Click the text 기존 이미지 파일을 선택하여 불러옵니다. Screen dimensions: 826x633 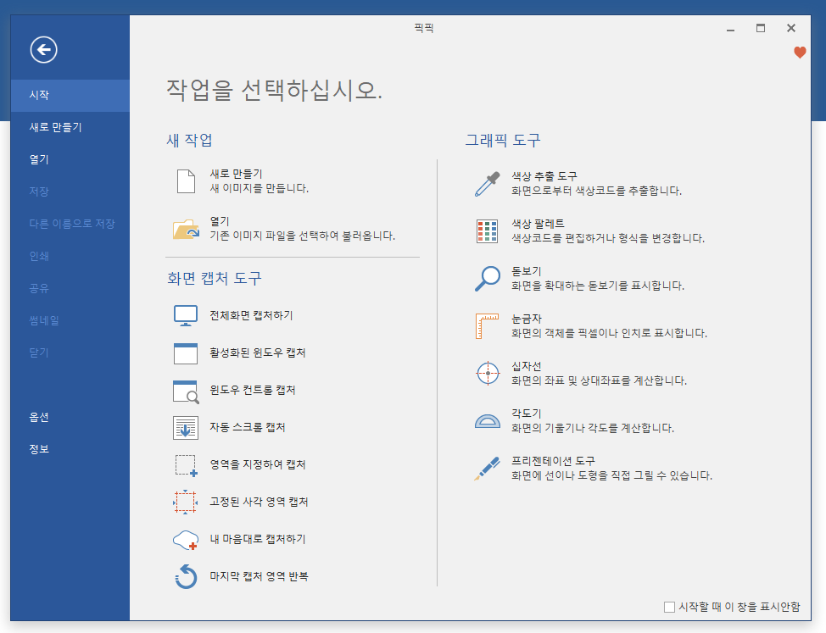pyautogui.click(x=303, y=236)
